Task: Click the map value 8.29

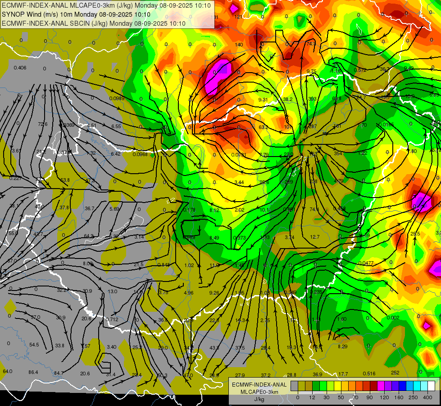Action: click(x=342, y=346)
